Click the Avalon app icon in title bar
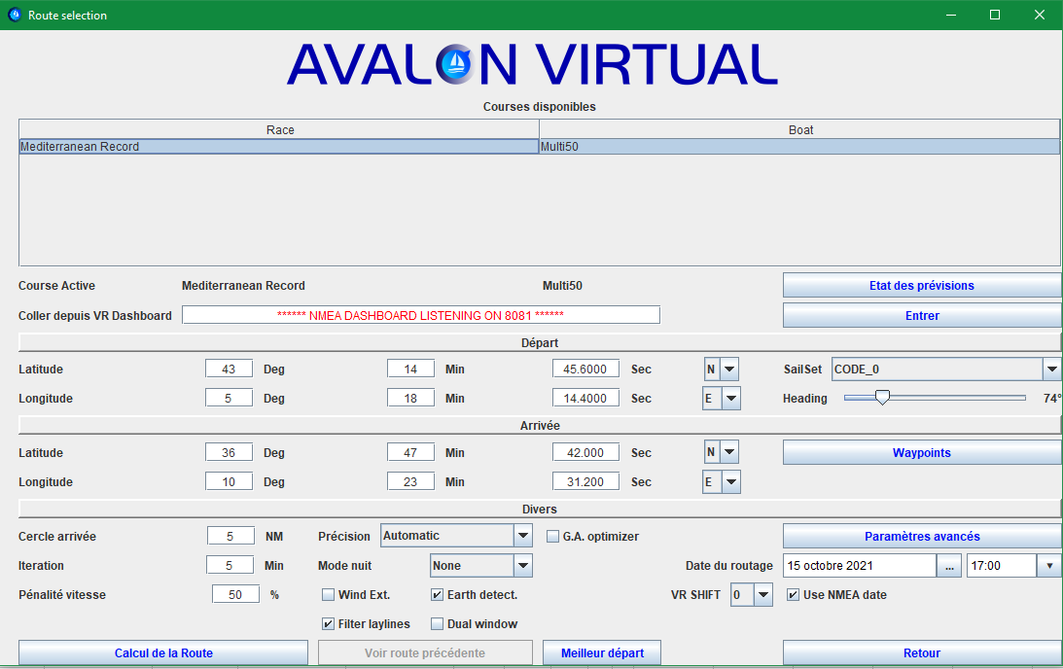 [x=15, y=15]
